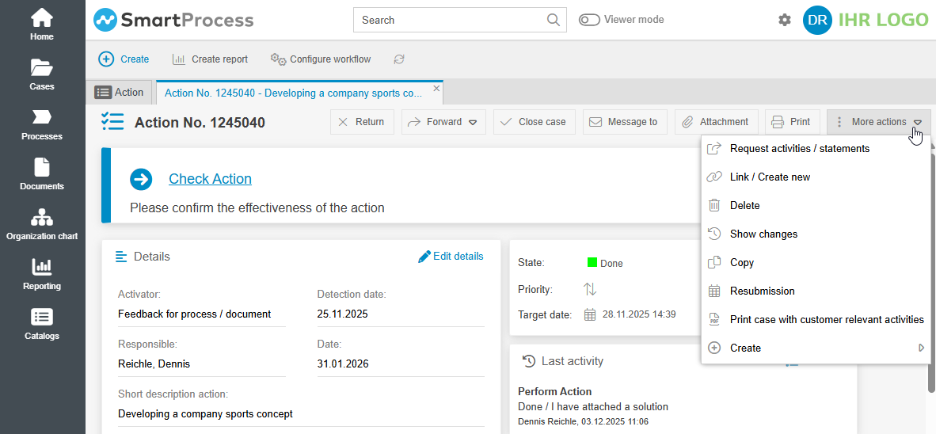This screenshot has height=434, width=936.
Task: Go to Organization chart
Action: (42, 224)
